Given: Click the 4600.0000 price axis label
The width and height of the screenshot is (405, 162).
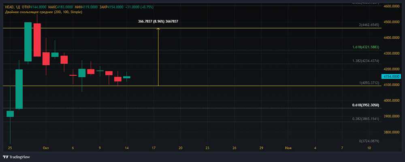Looking at the screenshot, I should [x=392, y=6].
